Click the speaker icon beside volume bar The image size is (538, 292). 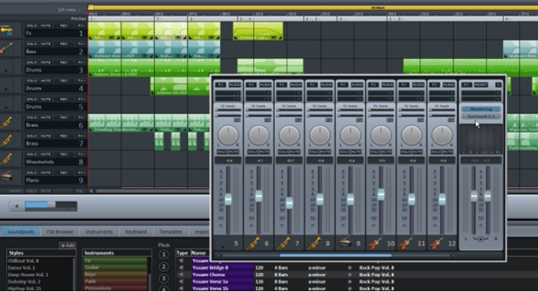(x=16, y=206)
